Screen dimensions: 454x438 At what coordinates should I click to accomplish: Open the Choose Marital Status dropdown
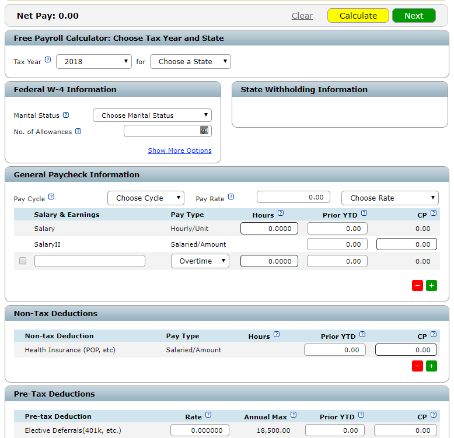pyautogui.click(x=152, y=115)
